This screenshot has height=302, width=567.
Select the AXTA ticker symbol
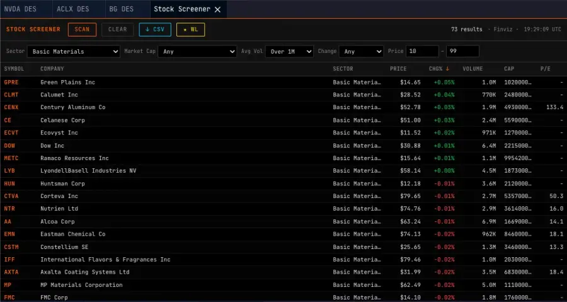click(11, 272)
